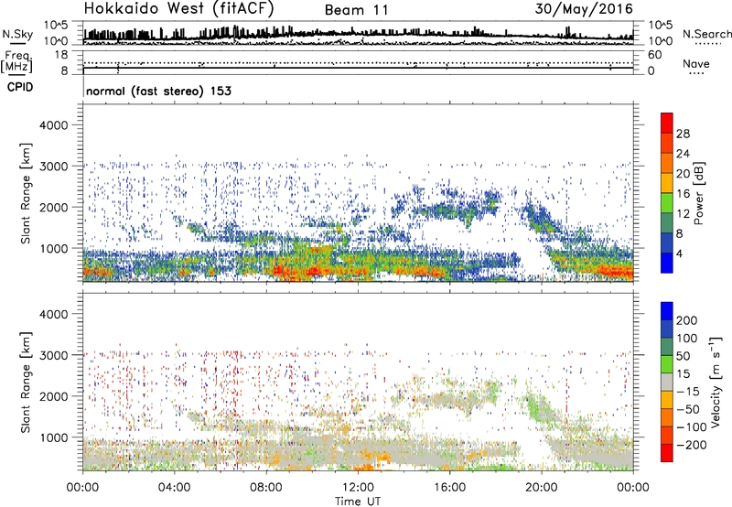Viewport: 732px width, 507px height.
Task: Click the '4000' tick in the velocity panel
Action: 54,314
